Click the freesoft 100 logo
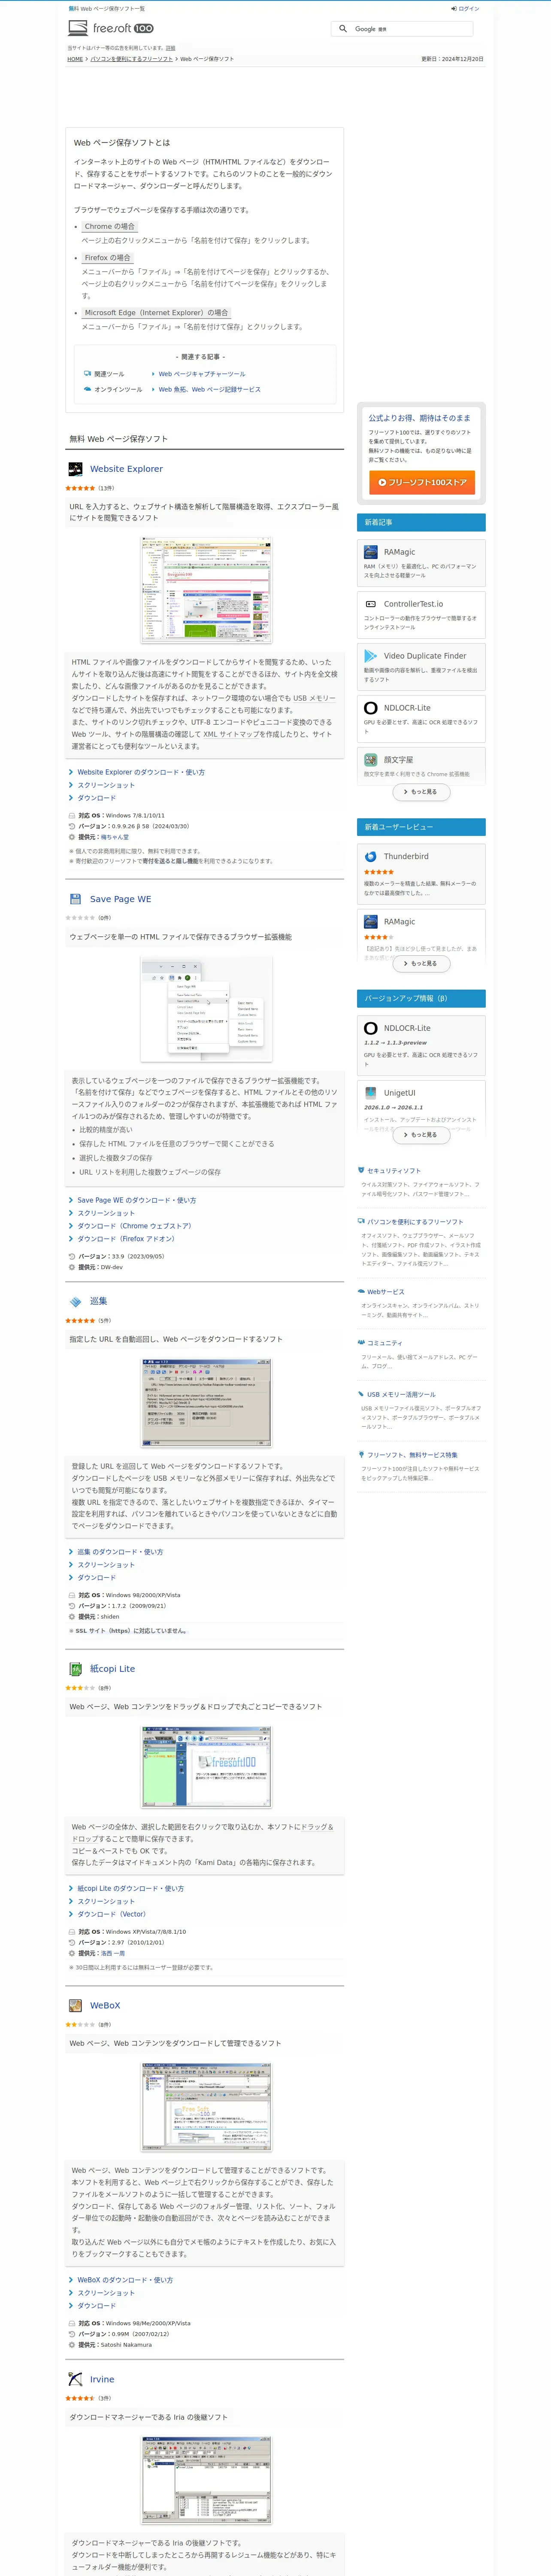Image resolution: width=551 pixels, height=2576 pixels. click(x=111, y=28)
